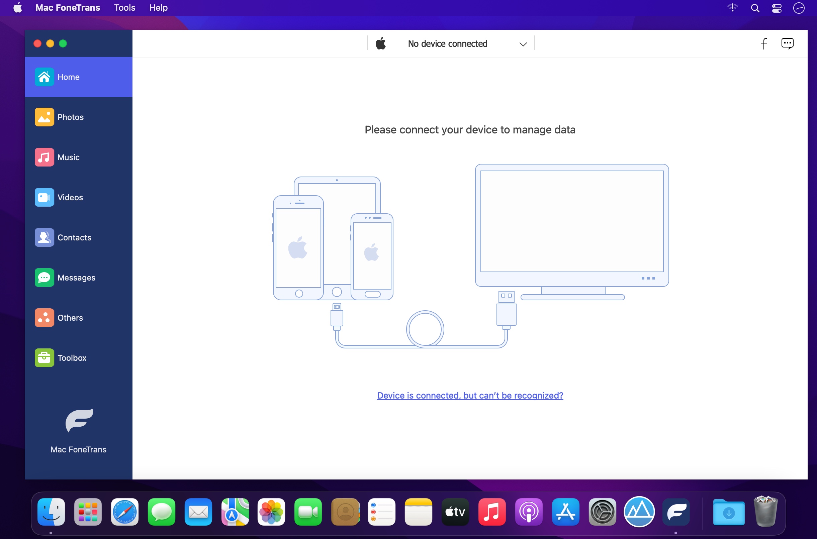Launch FaceTime from the Dock
This screenshot has width=817, height=539.
(x=308, y=512)
